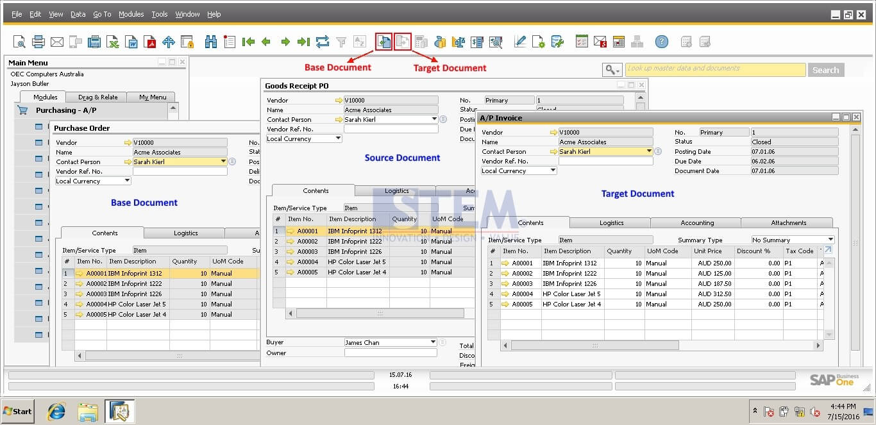Open the Buyer James Chan dropdown

pos(434,342)
